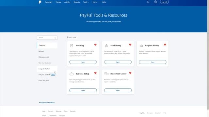
Task: Select the Sell your products category
Action: tap(47, 75)
